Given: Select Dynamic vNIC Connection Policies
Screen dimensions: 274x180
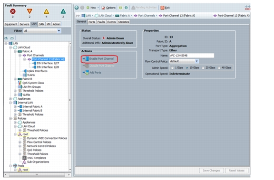Looking at the screenshot, I should pyautogui.click(x=47, y=138).
